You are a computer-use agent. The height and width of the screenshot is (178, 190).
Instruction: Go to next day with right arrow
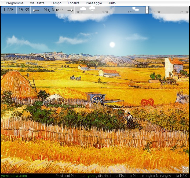[70, 10]
